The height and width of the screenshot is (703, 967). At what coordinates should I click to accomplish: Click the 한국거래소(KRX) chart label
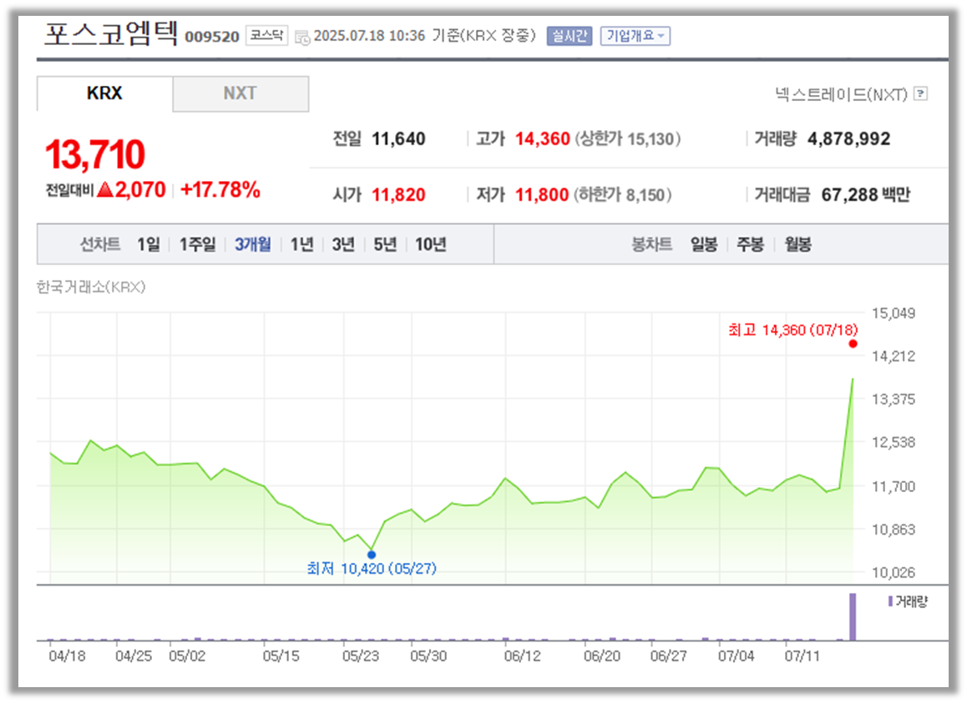(91, 287)
